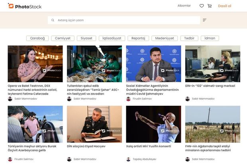
Task: Open the shopping cart
Action: coord(210,6)
